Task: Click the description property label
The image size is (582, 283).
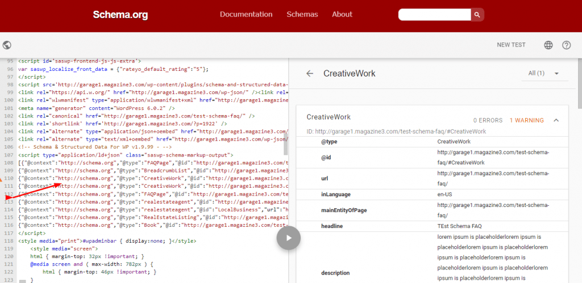Action: (x=335, y=273)
